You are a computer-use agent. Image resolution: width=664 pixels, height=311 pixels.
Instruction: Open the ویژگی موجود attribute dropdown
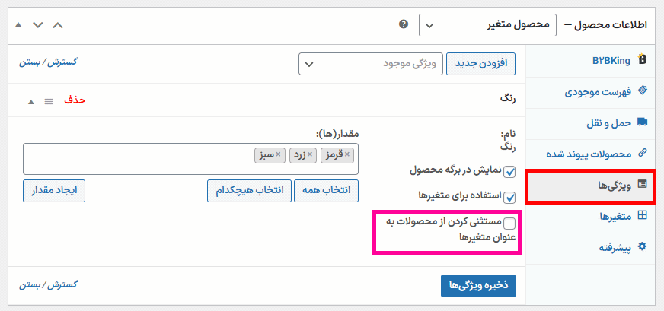tap(370, 64)
